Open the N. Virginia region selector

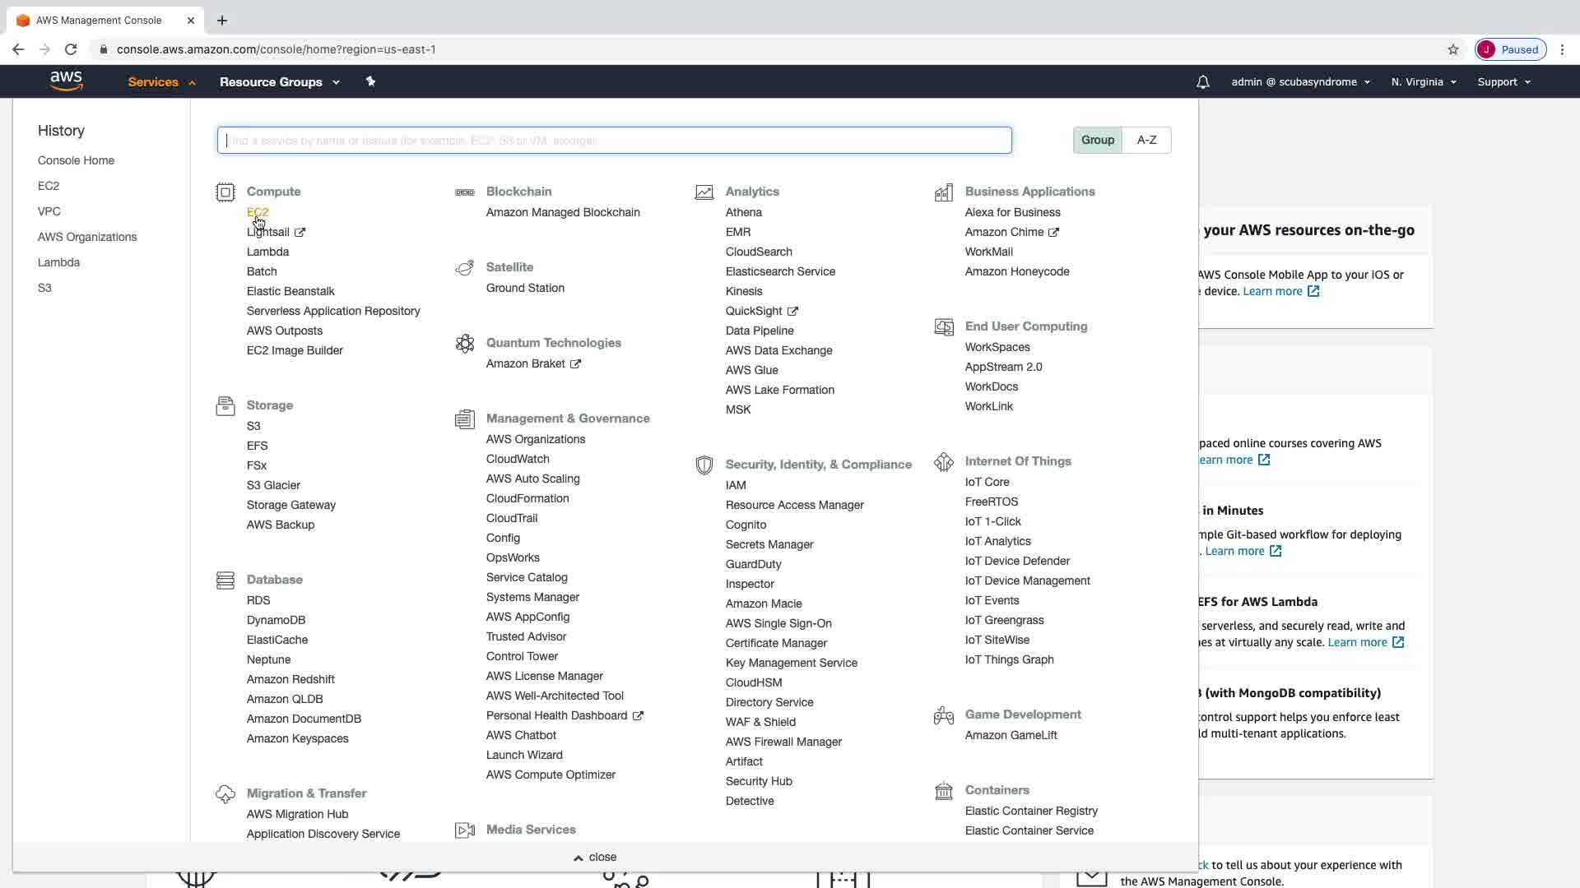[x=1423, y=82]
